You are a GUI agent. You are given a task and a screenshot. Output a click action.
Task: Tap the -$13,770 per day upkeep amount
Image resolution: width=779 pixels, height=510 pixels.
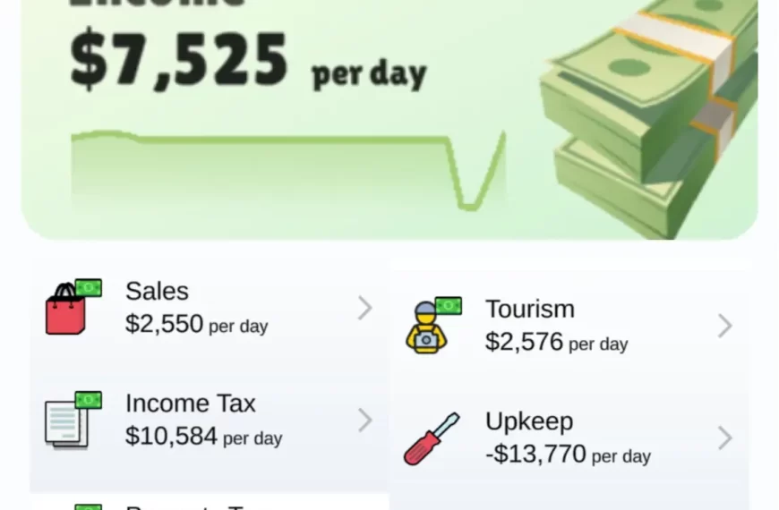(x=568, y=455)
